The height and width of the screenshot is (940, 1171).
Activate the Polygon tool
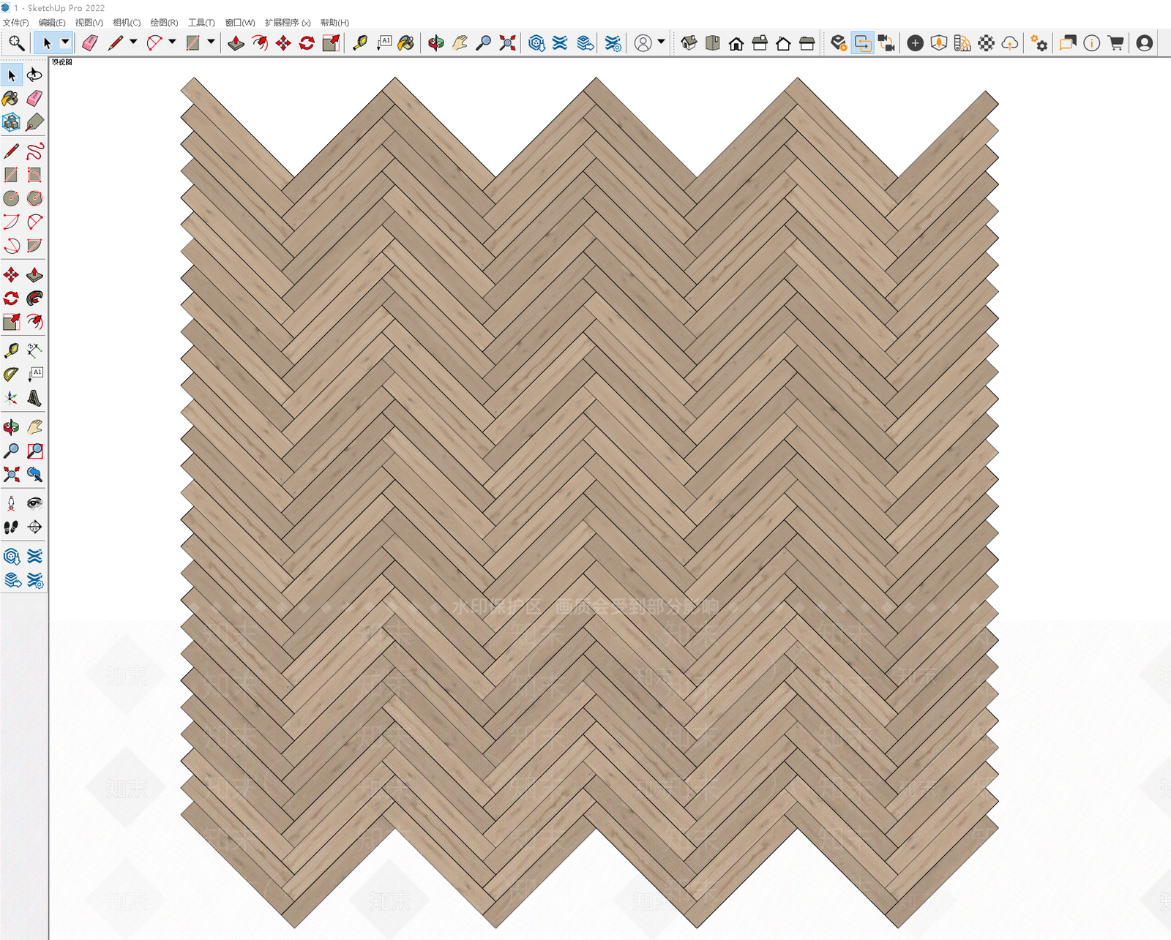pyautogui.click(x=34, y=198)
